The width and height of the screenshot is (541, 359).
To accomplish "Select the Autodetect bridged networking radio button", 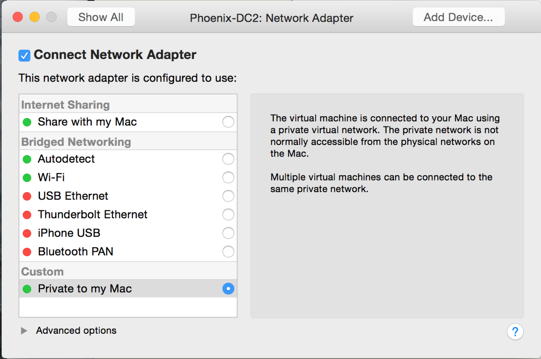I will coord(228,159).
